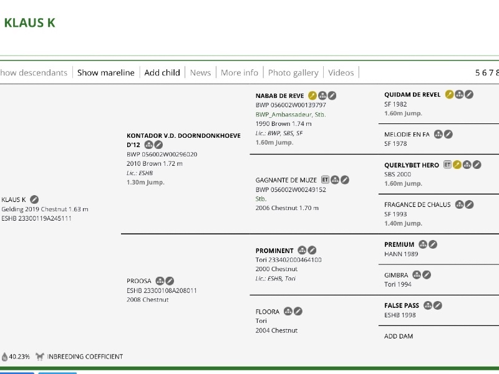
Task: Click the MELODIE EN FA horse name
Action: 407,135
